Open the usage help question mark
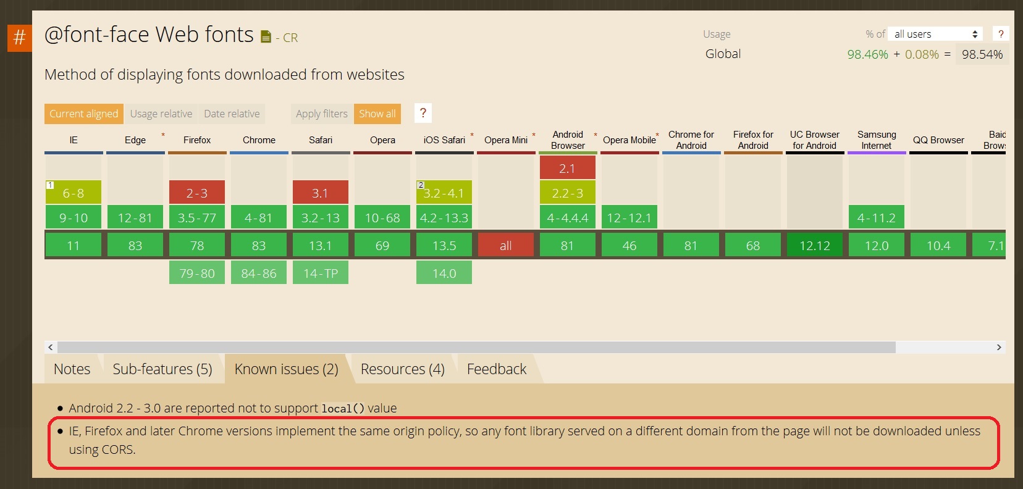The image size is (1023, 489). coord(1001,34)
